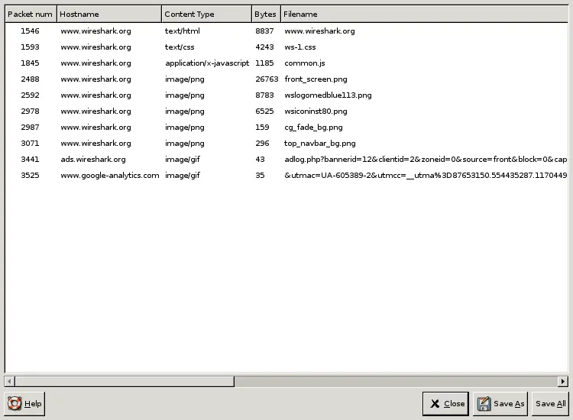Image resolution: width=573 pixels, height=420 pixels.
Task: Sort by the Bytes column header
Action: 266,14
